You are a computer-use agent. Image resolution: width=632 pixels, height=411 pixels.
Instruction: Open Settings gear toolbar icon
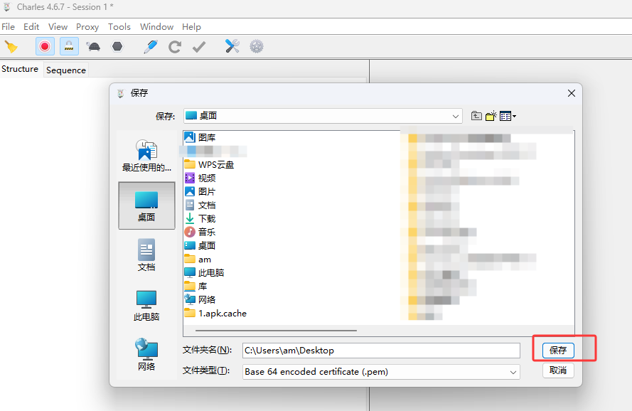point(257,46)
